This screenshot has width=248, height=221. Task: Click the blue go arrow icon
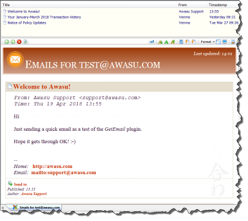coord(152,42)
